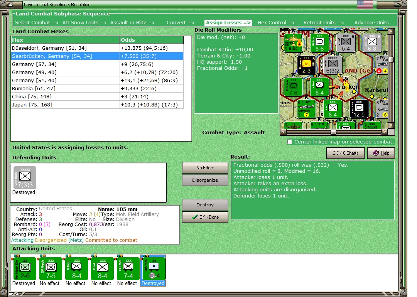Click the Destroy button
Viewport: 417px width, 297px height.
point(205,205)
